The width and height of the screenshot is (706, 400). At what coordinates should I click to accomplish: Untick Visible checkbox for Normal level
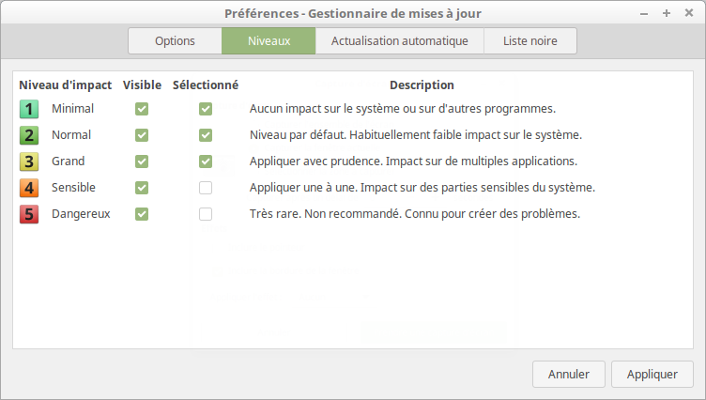[142, 135]
